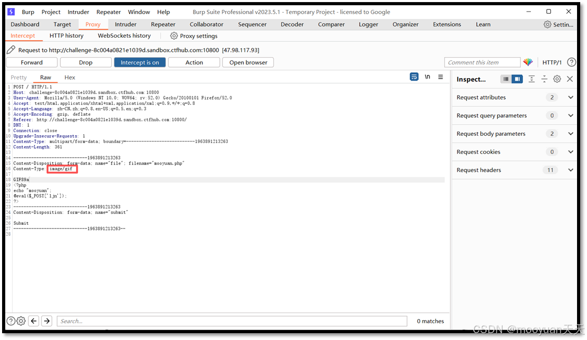Switch to the Intruder tool tab
Screen dimensions: 587x340
pos(126,24)
